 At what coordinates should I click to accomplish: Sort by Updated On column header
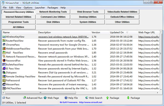coord(123,32)
